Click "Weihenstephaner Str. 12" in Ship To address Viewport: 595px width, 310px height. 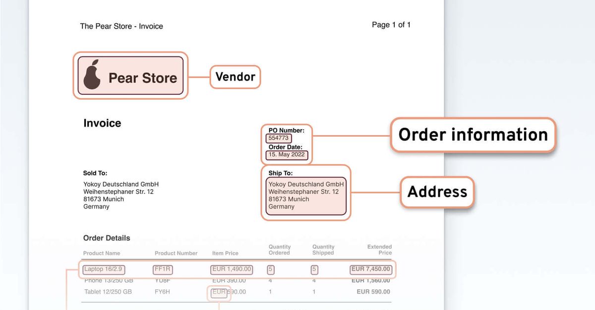tap(304, 192)
